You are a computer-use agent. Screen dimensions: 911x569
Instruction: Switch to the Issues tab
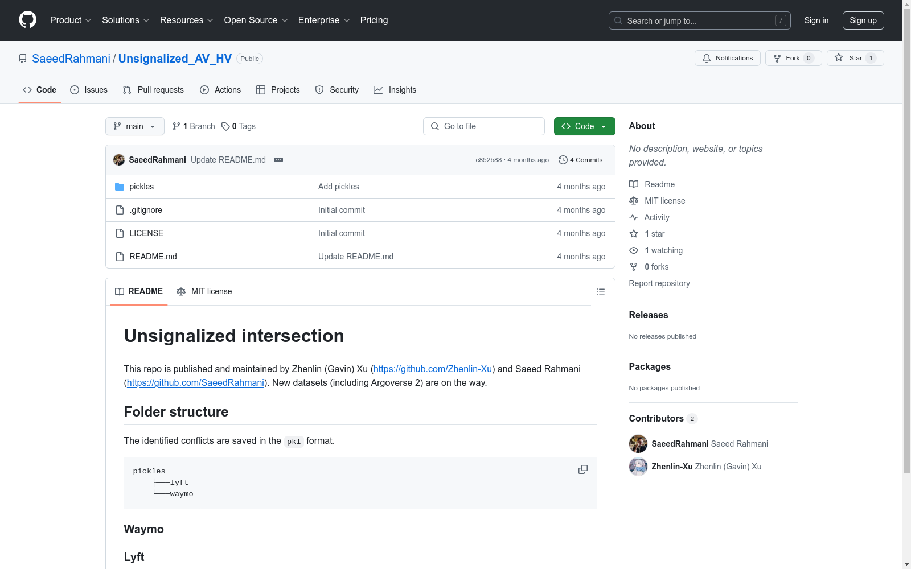89,90
